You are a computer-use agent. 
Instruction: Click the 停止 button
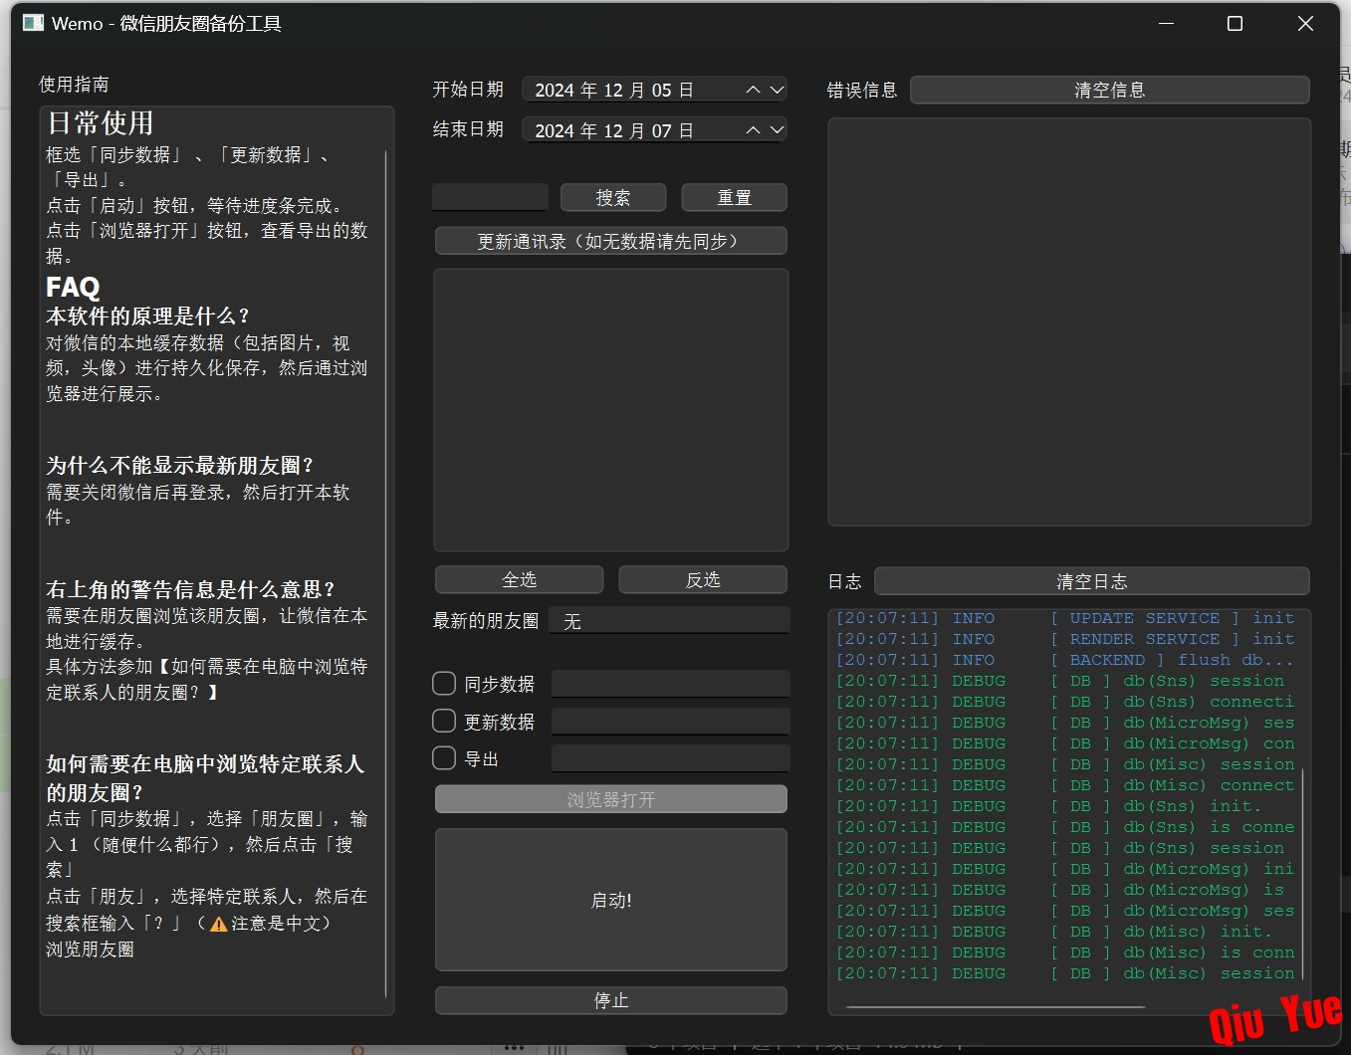click(x=611, y=1000)
